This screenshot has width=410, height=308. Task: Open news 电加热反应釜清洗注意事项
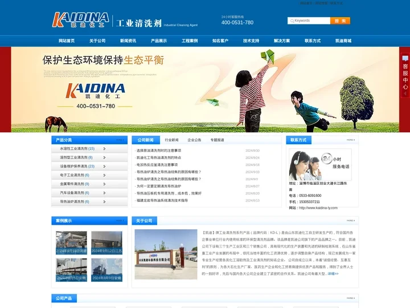pyautogui.click(x=157, y=165)
